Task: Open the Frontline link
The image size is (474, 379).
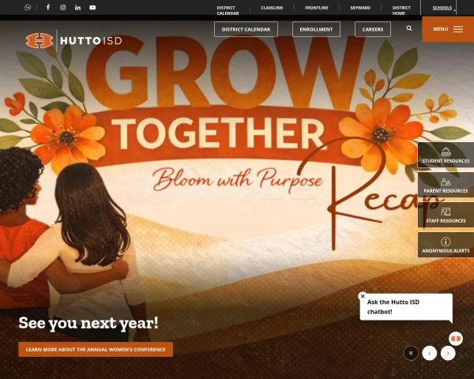Action: tap(317, 8)
